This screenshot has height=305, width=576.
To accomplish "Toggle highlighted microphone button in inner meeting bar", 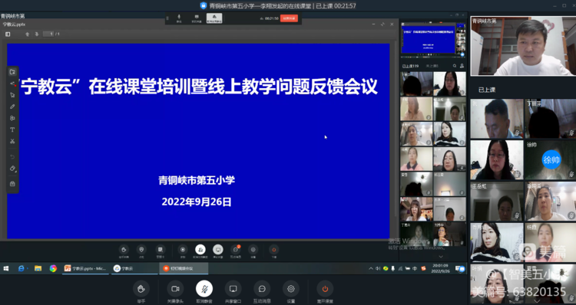I will click(x=200, y=250).
